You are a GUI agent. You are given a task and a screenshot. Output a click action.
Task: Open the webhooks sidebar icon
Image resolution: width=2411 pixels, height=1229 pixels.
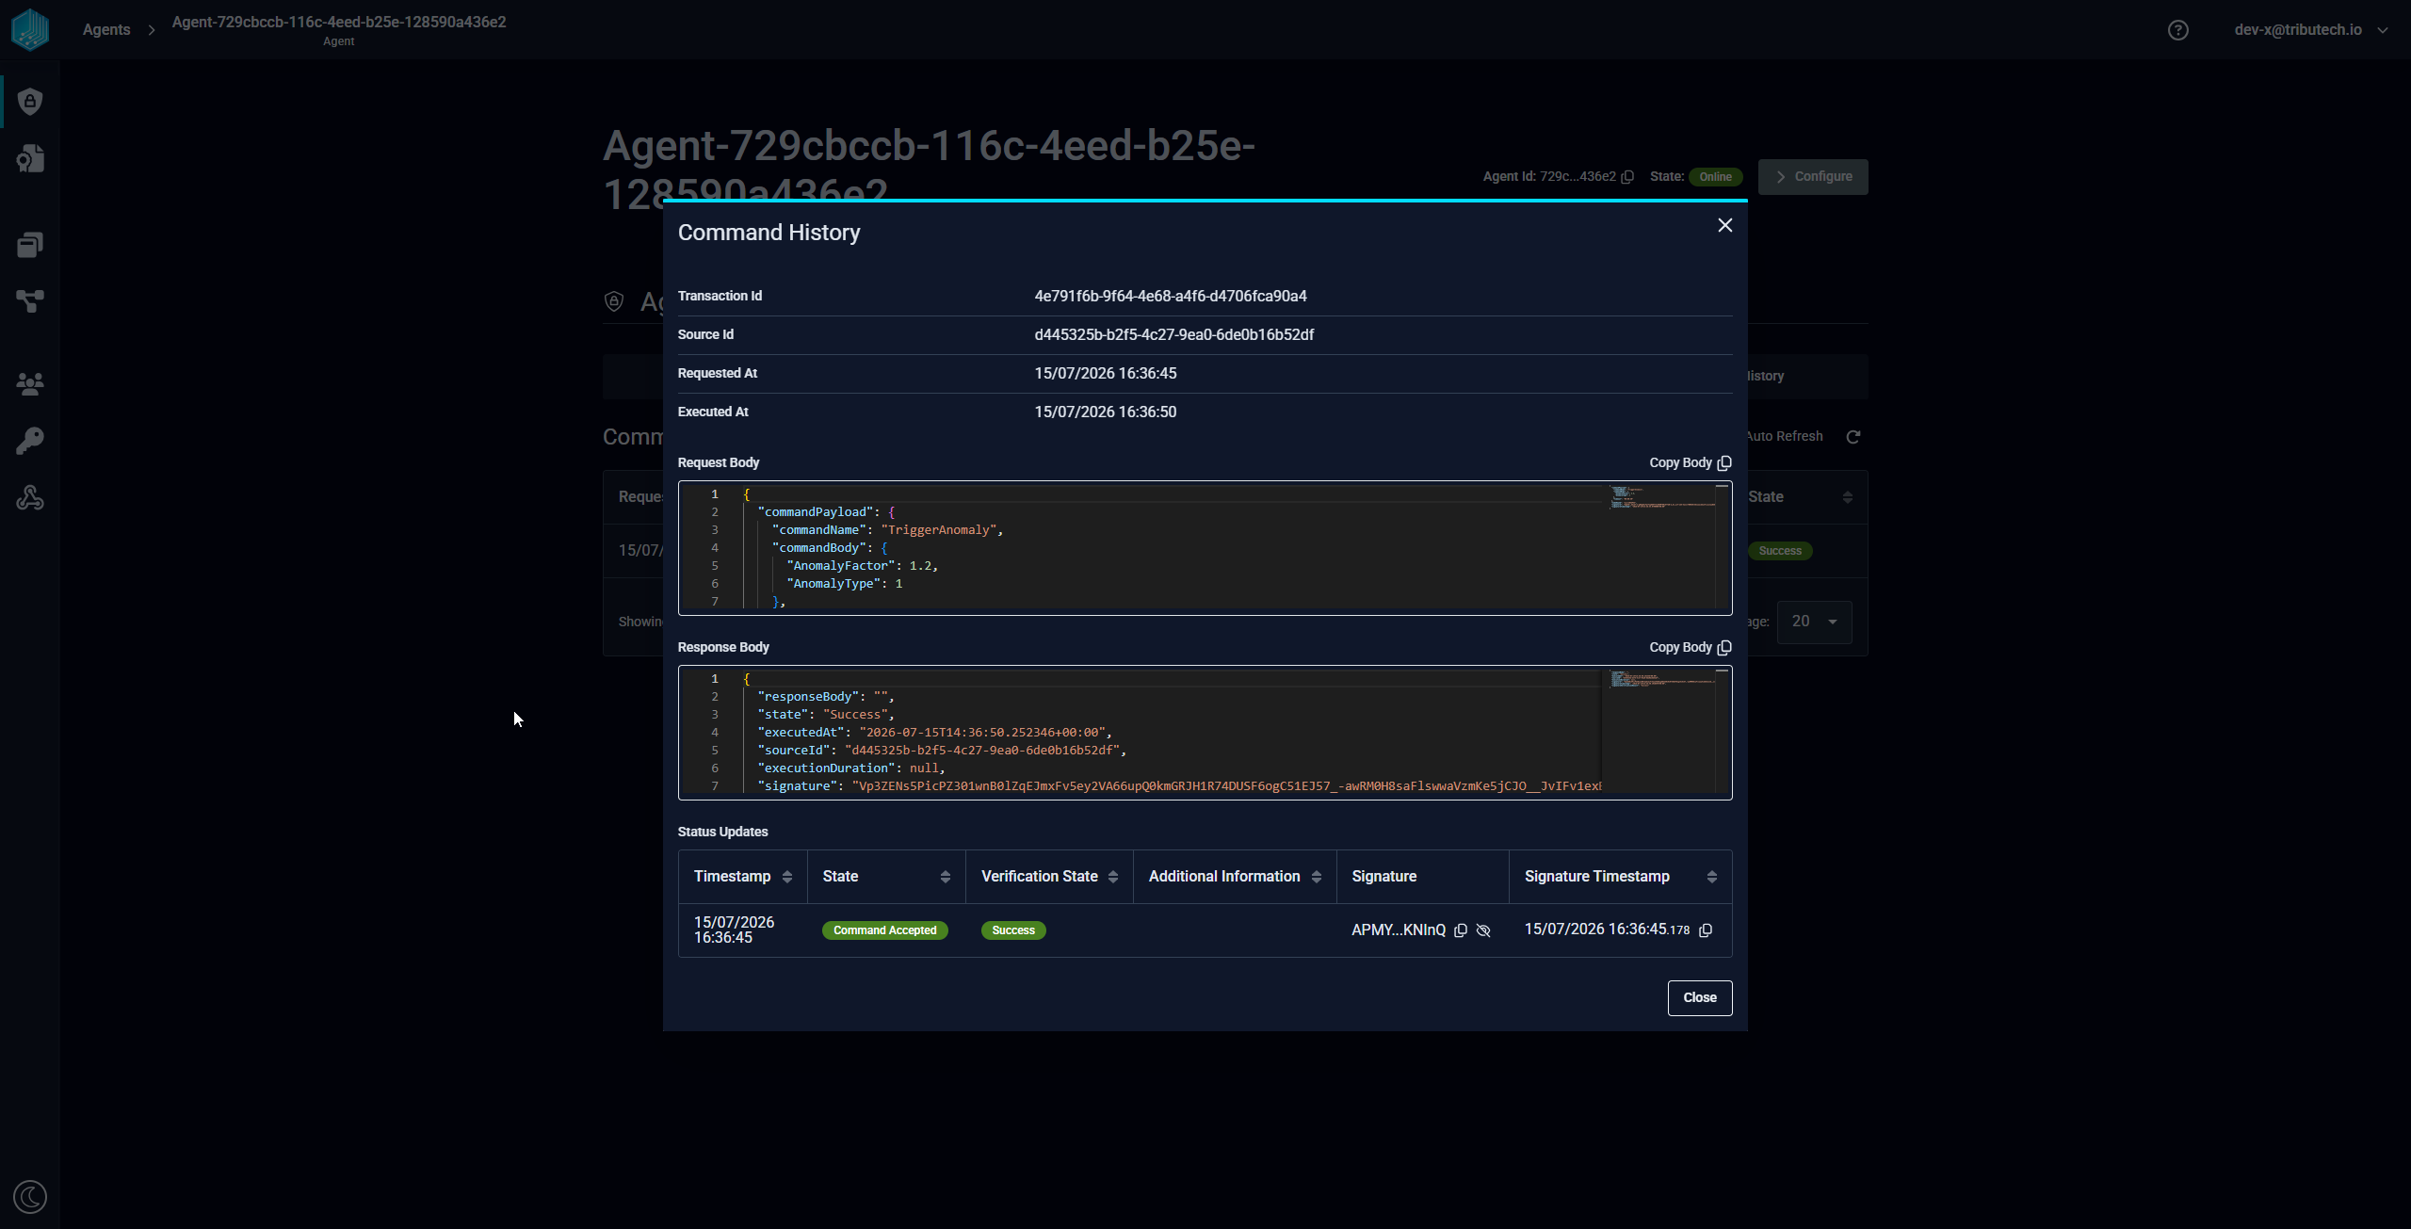(x=30, y=497)
